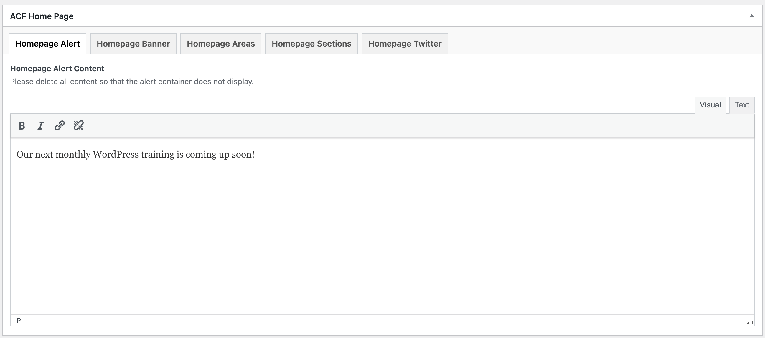
Task: Click the word "WordPress" in the alert text
Action: [x=116, y=154]
